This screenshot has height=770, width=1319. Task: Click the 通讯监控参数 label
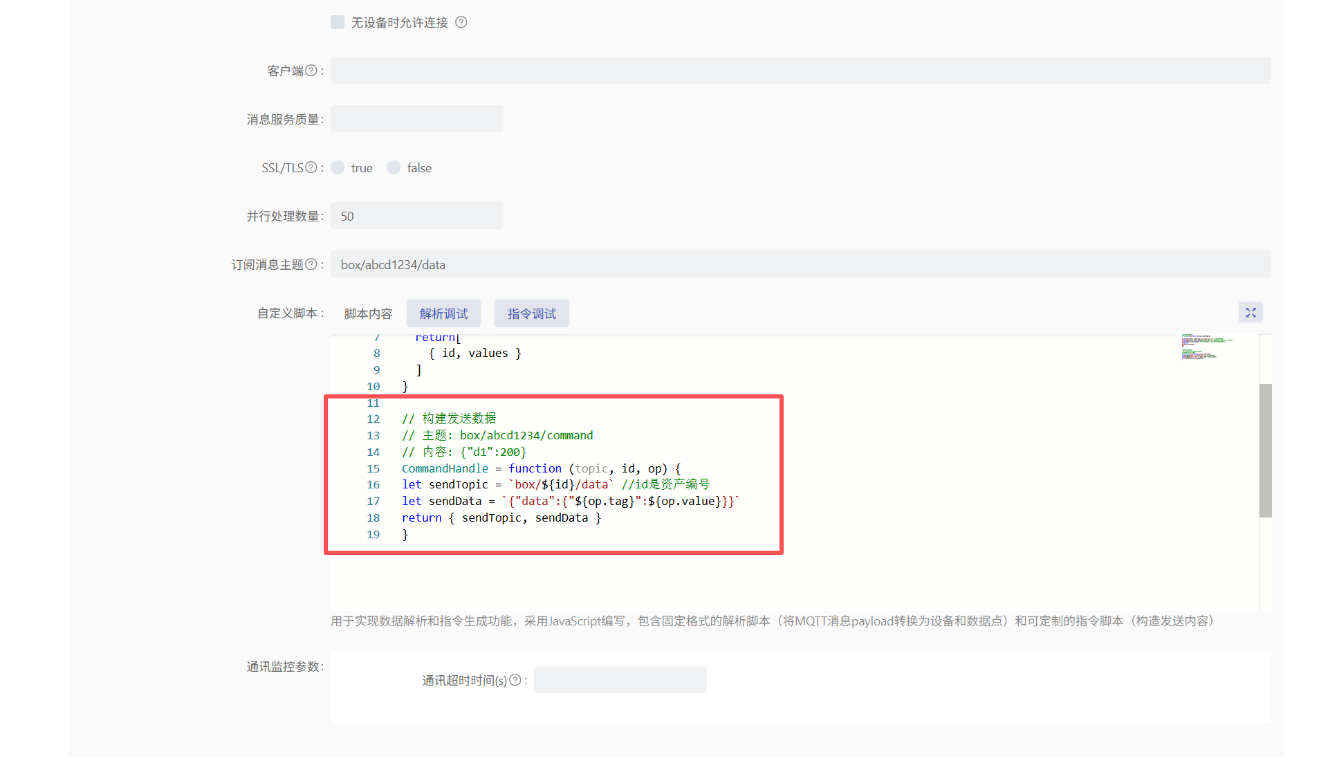pyautogui.click(x=285, y=666)
